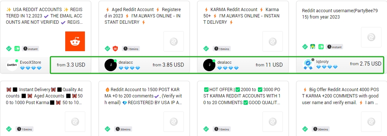
Task: Click placeholder image on Big Offer 4000 karma listing
Action: click(x=371, y=122)
